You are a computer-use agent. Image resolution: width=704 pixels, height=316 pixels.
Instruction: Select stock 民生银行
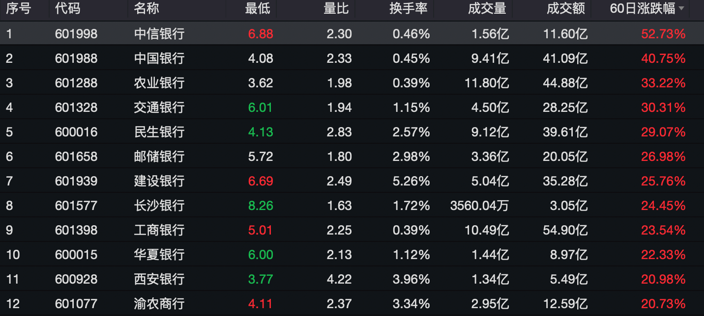[x=159, y=132]
